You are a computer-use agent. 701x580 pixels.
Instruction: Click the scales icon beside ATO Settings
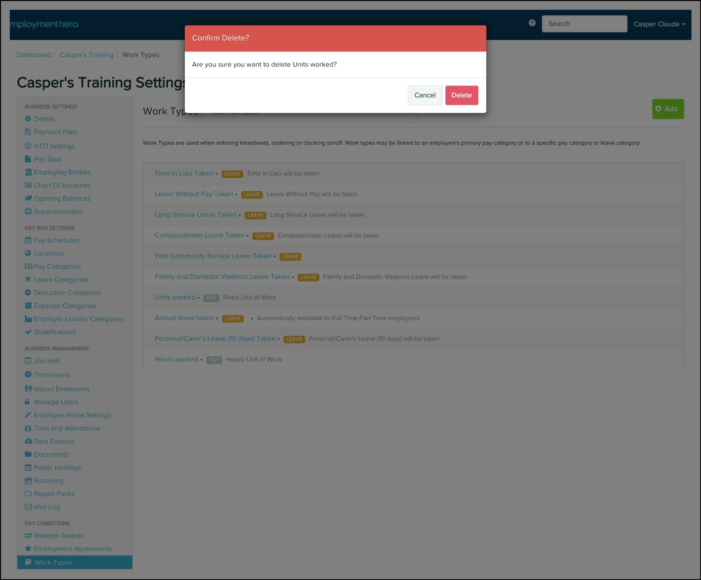pos(28,145)
